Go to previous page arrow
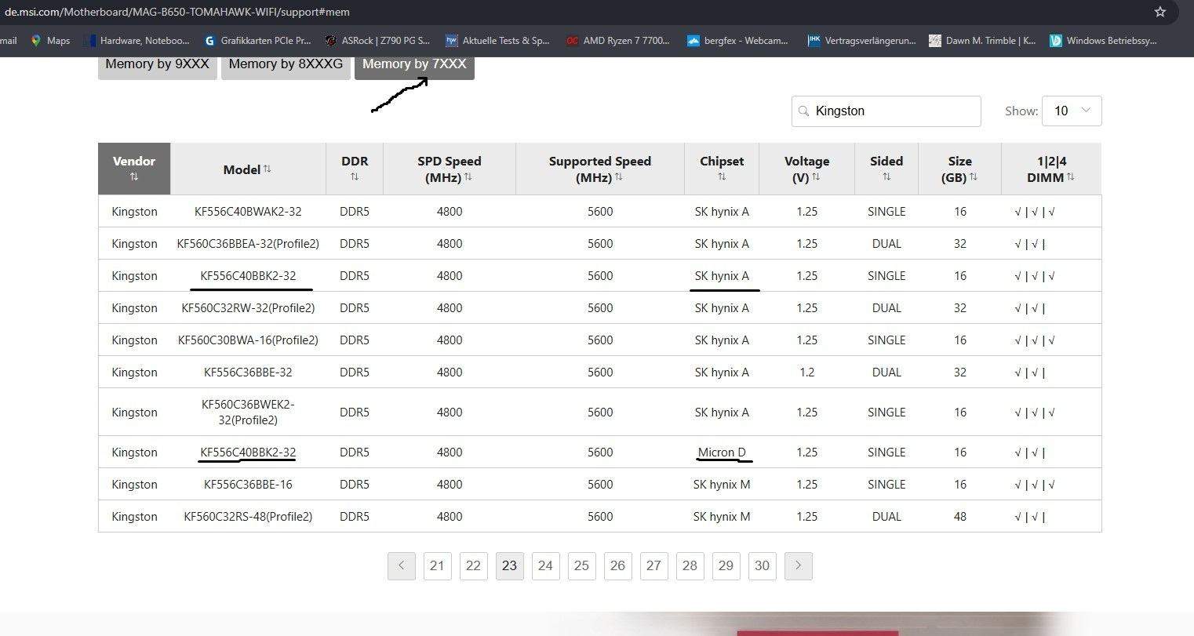The height and width of the screenshot is (636, 1194). point(402,565)
